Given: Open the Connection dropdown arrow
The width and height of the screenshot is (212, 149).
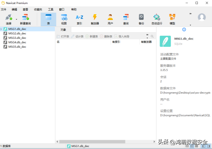Looking at the screenshot, I should click(16, 20).
